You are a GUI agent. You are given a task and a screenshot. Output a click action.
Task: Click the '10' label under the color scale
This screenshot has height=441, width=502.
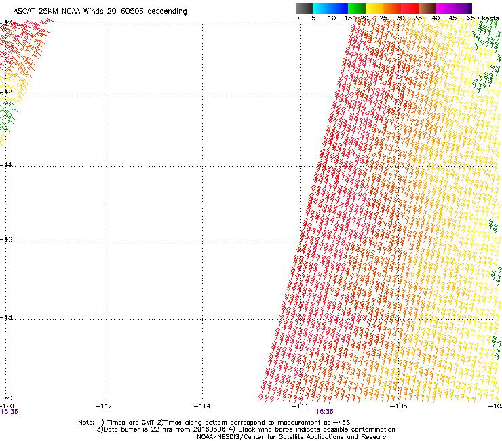click(332, 18)
